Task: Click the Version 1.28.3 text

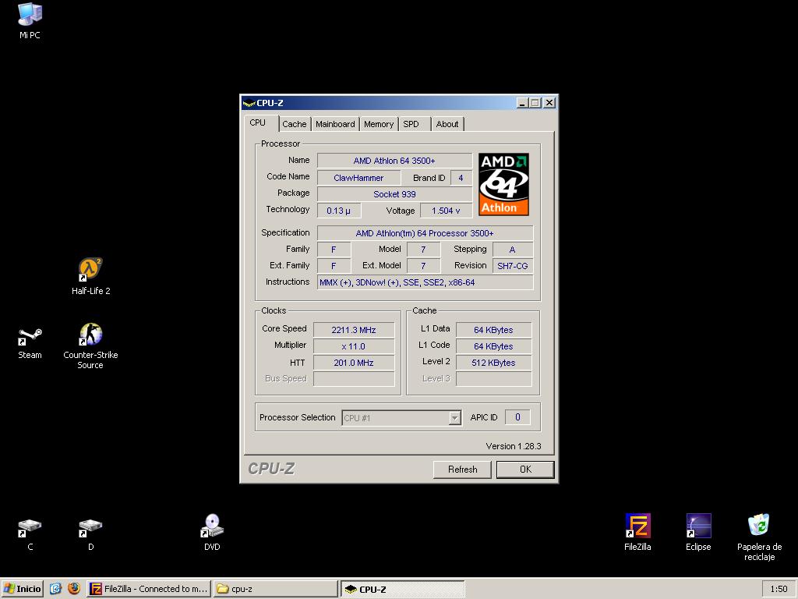Action: point(514,446)
